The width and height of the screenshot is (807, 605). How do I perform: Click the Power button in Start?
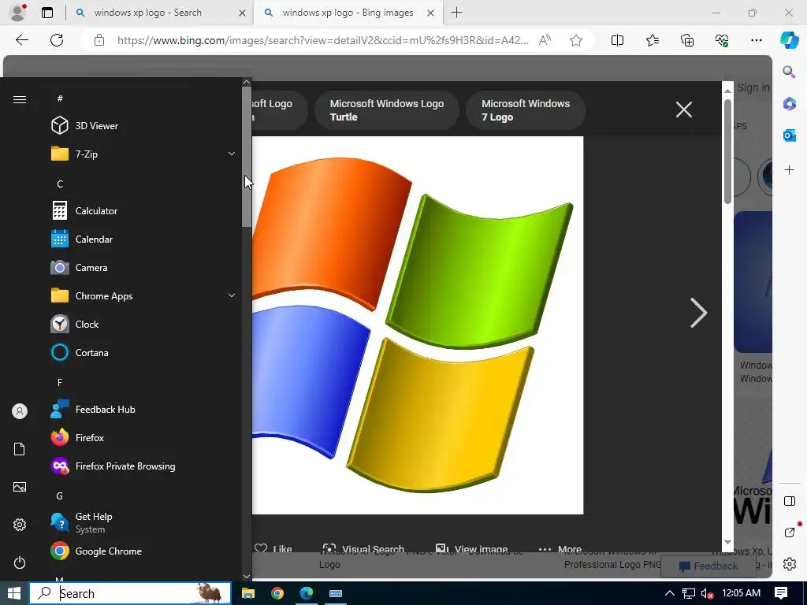point(20,562)
